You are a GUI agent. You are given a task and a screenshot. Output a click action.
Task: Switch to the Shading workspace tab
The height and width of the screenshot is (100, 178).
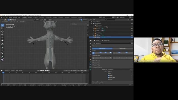pos(55,17)
